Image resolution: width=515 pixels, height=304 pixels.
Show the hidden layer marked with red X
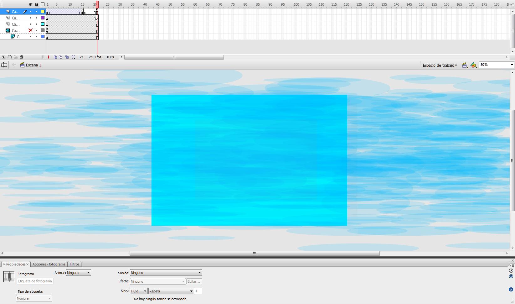[x=30, y=30]
